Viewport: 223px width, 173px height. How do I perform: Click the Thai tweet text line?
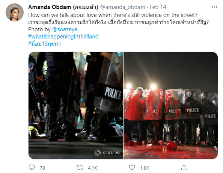118,22
